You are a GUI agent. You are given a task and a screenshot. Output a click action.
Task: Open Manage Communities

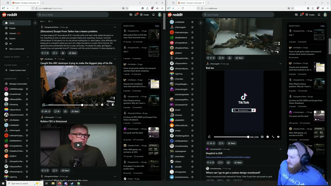(x=17, y=84)
